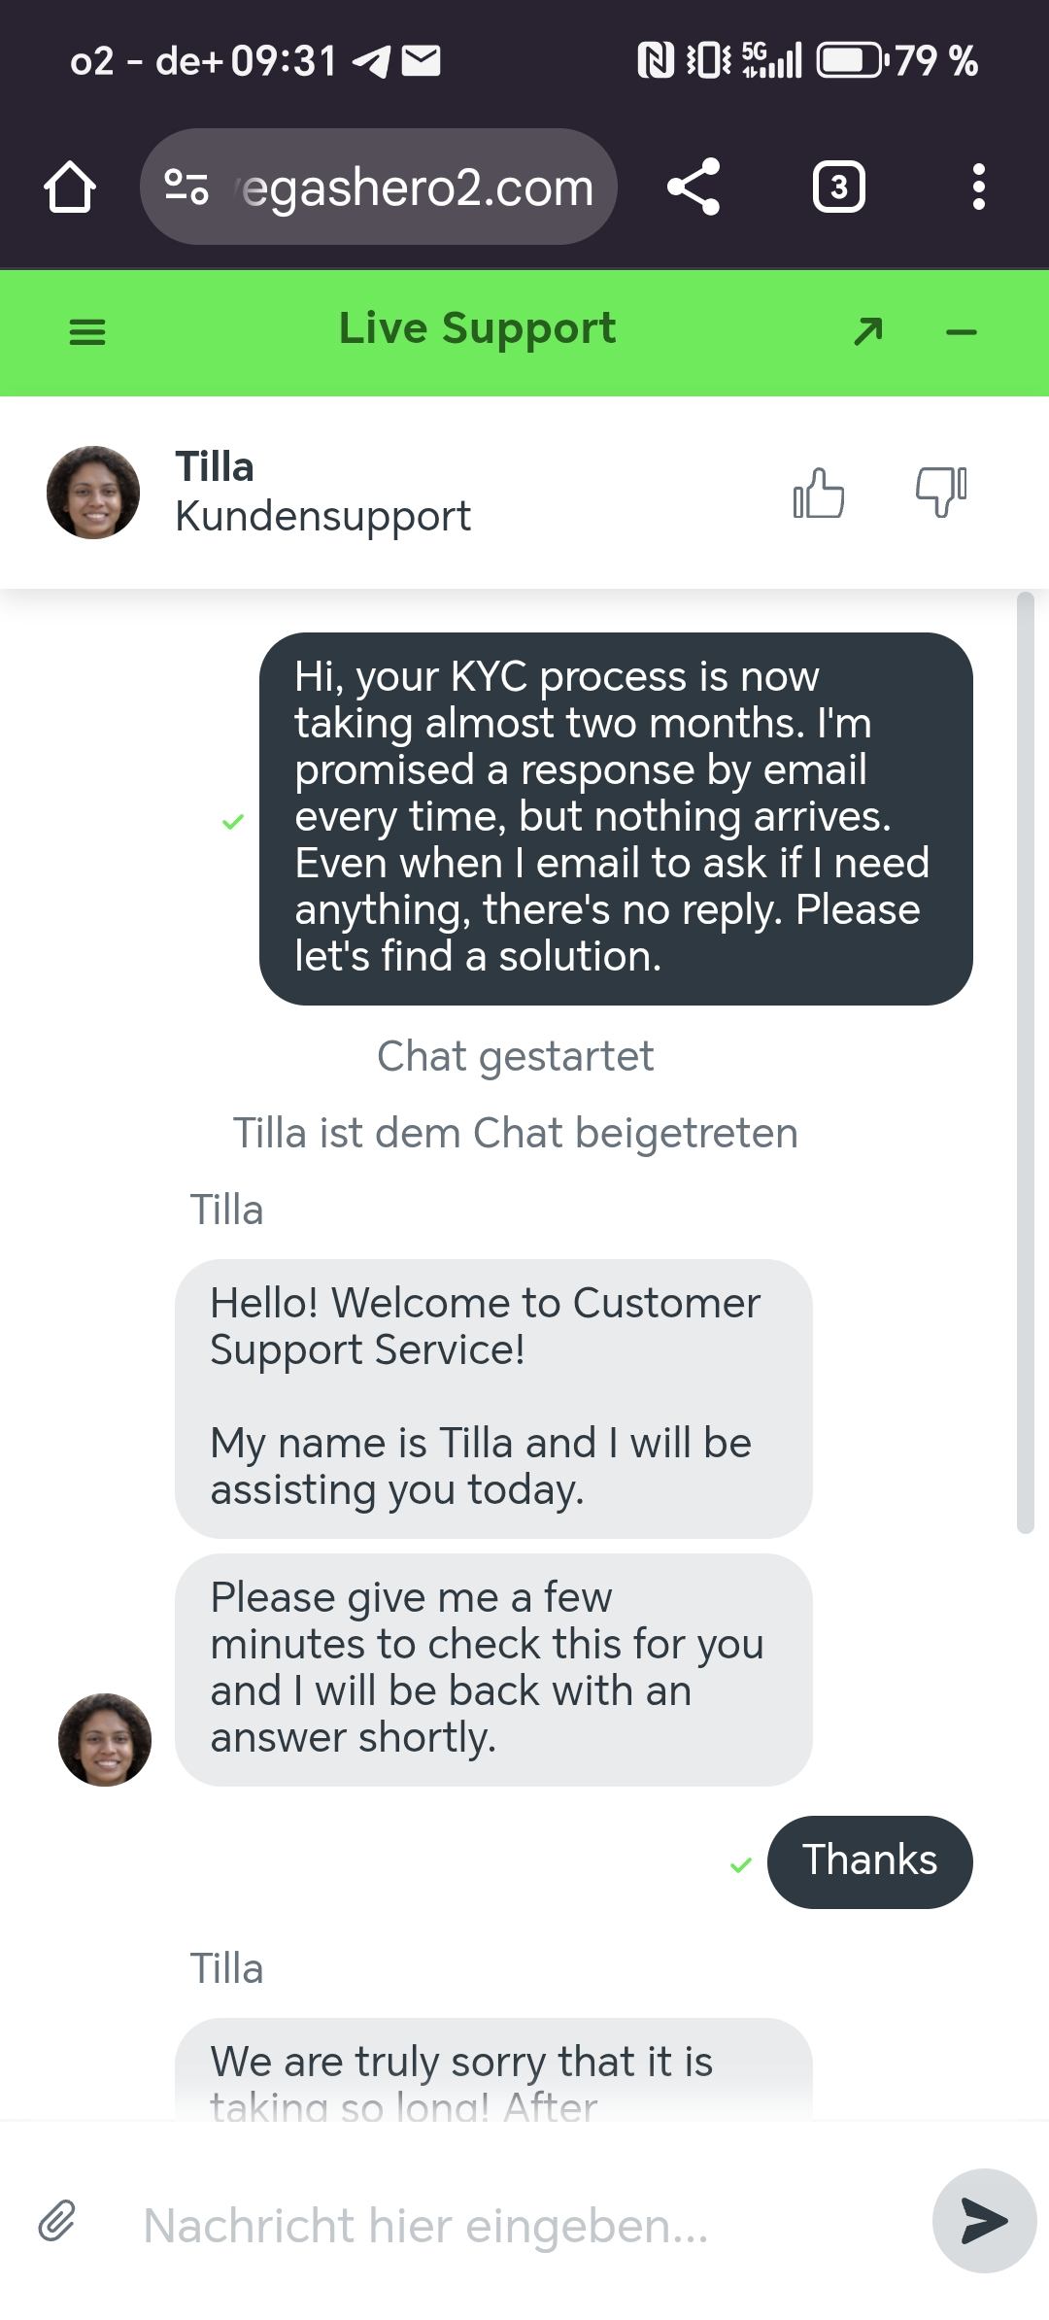Tap the vegashero2.com address bar
The image size is (1049, 2320).
tap(418, 187)
